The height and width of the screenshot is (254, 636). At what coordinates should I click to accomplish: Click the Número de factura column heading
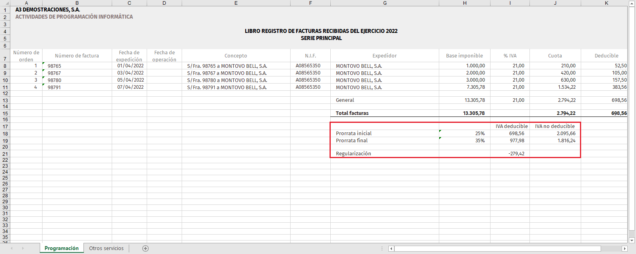point(77,56)
